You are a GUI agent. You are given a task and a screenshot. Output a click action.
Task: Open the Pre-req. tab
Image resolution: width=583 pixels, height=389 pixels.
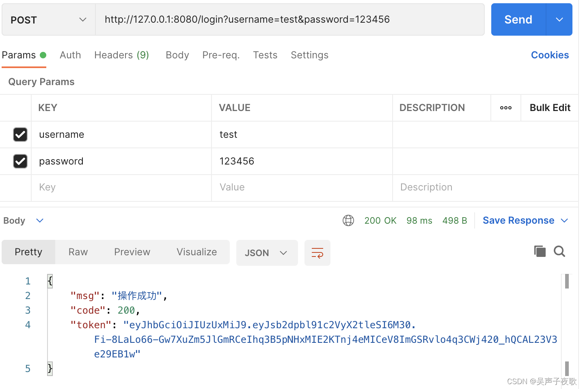pyautogui.click(x=221, y=55)
